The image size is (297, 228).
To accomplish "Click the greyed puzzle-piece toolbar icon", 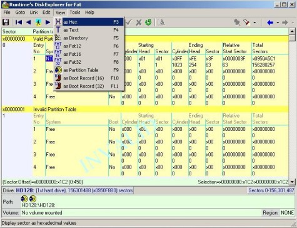I will (x=237, y=22).
